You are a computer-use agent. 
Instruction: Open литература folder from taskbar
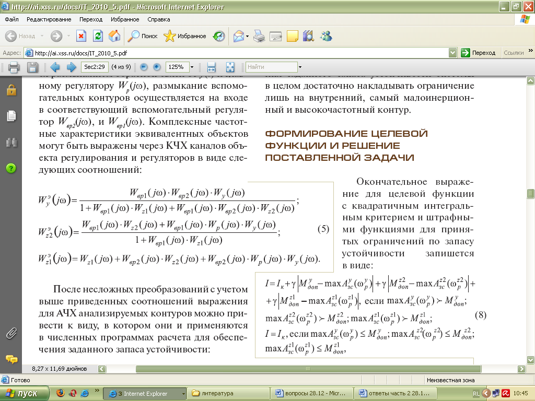point(228,394)
